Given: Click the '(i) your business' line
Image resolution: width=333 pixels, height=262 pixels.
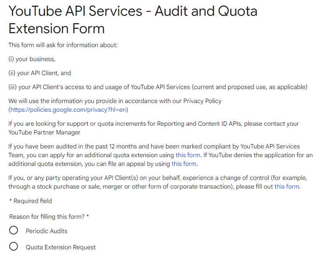Looking at the screenshot, I should (32, 59).
